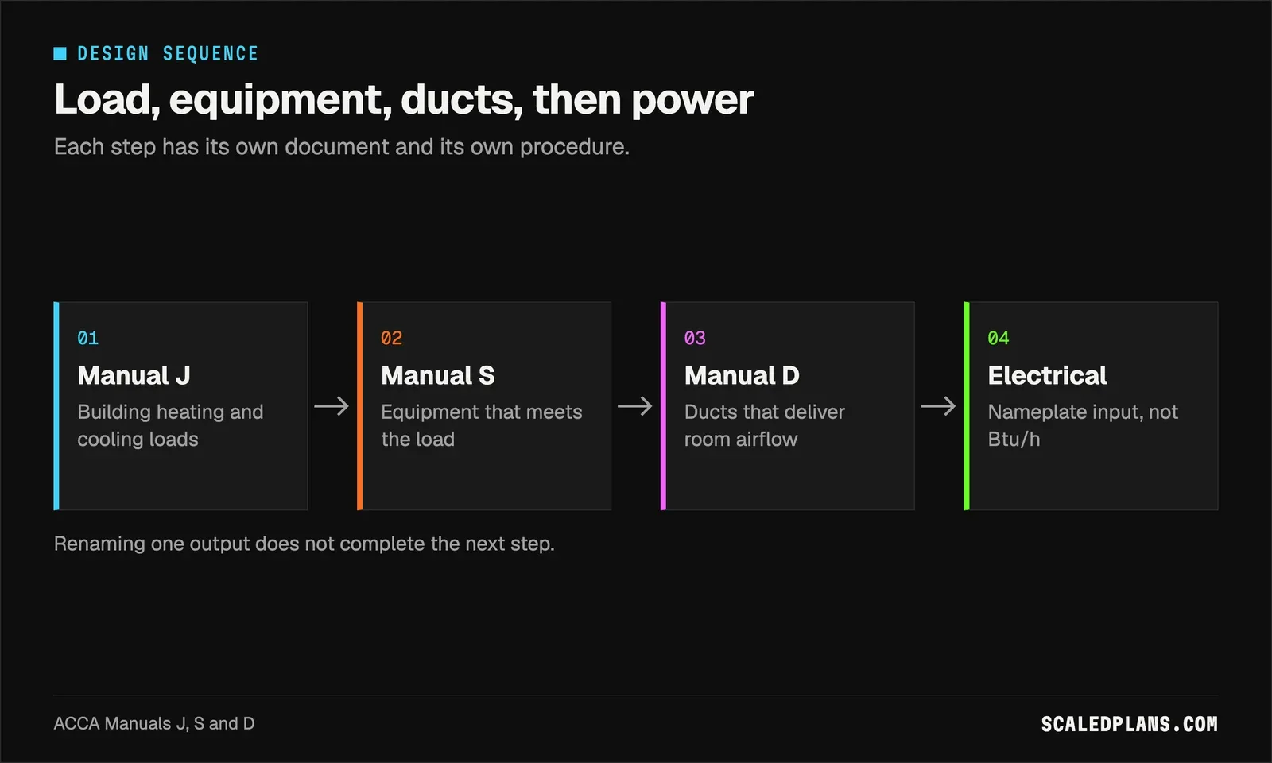Click step number 03

(x=695, y=338)
